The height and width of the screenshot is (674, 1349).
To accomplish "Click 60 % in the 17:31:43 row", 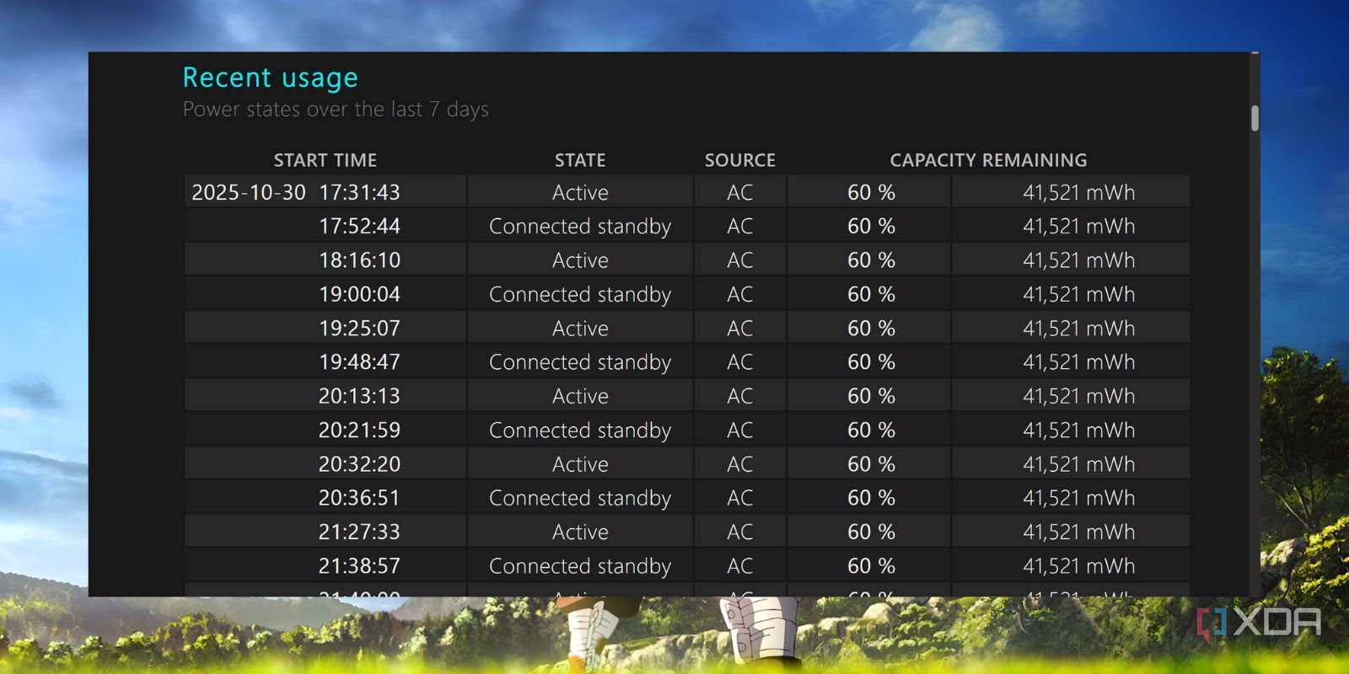I will (x=870, y=192).
